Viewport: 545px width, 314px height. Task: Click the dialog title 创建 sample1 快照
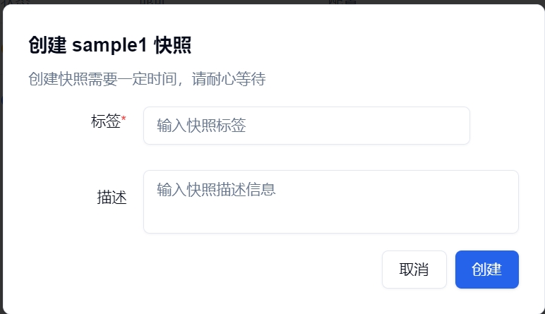click(110, 45)
